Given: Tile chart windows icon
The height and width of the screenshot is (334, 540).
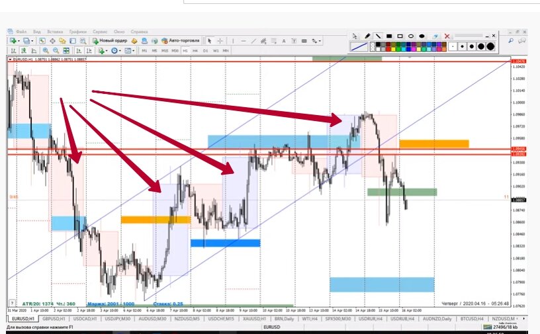Looking at the screenshot, I should click(66, 51).
